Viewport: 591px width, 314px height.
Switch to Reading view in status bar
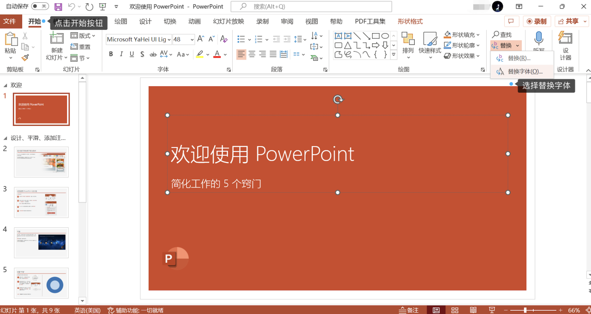point(473,310)
